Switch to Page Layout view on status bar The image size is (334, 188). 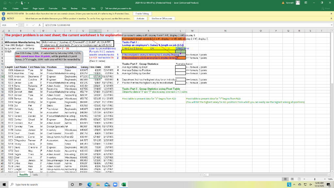point(292,179)
